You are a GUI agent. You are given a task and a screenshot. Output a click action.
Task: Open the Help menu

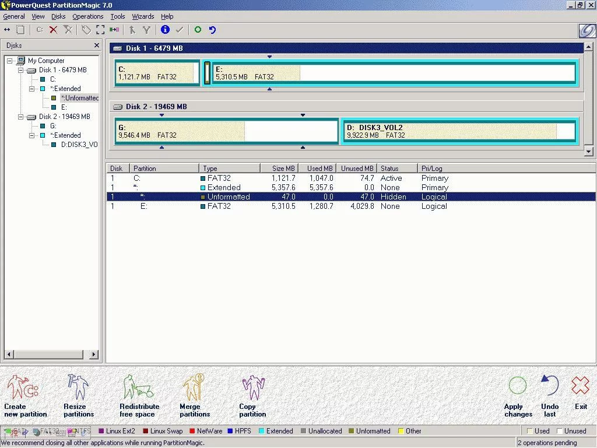click(167, 16)
